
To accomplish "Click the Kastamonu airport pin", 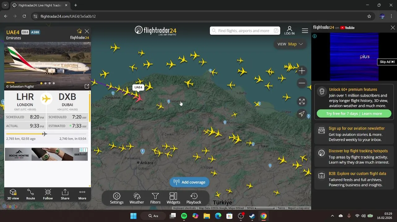I will 169,101.
